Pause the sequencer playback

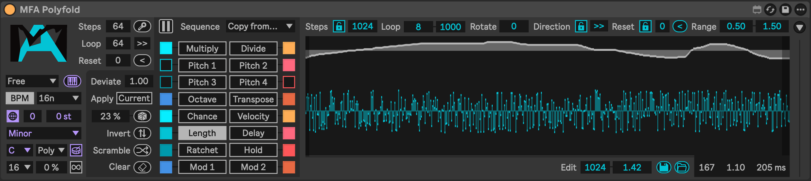(165, 26)
